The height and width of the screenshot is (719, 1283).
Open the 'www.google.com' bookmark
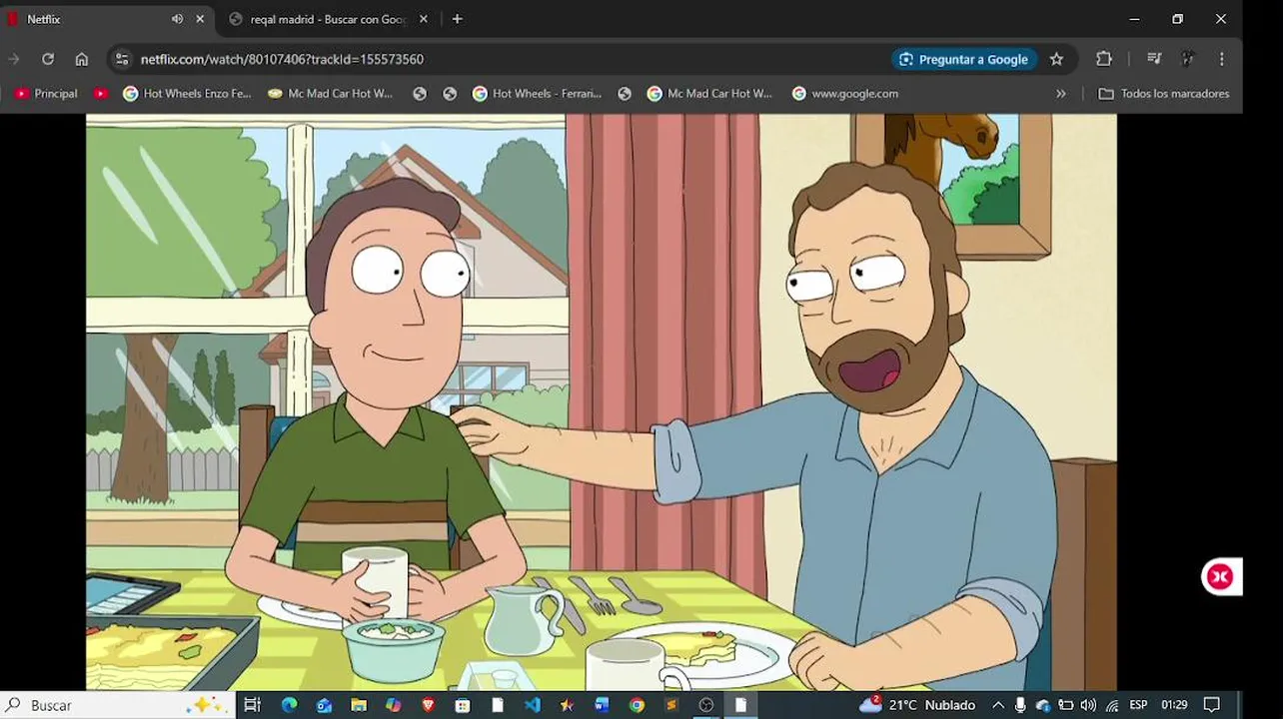845,93
